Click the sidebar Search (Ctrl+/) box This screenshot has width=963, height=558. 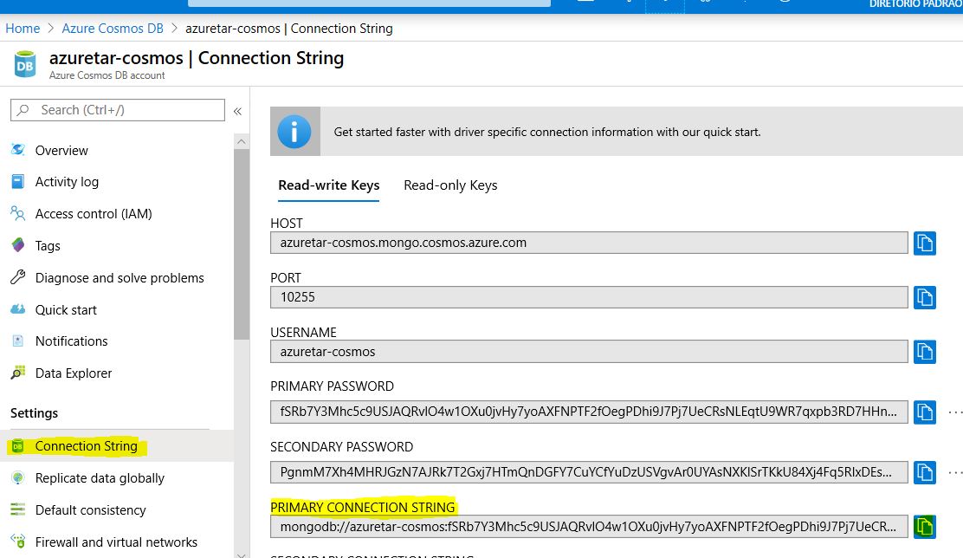pos(117,110)
